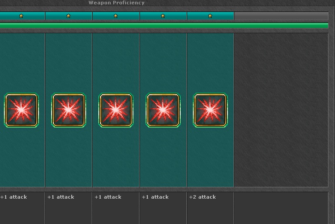Image resolution: width=335 pixels, height=224 pixels.
Task: Click the leftmost "+1 attack" label
Action: click(14, 197)
